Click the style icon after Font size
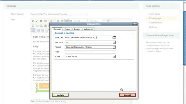The width and height of the screenshot is (186, 104). tap(108, 21)
